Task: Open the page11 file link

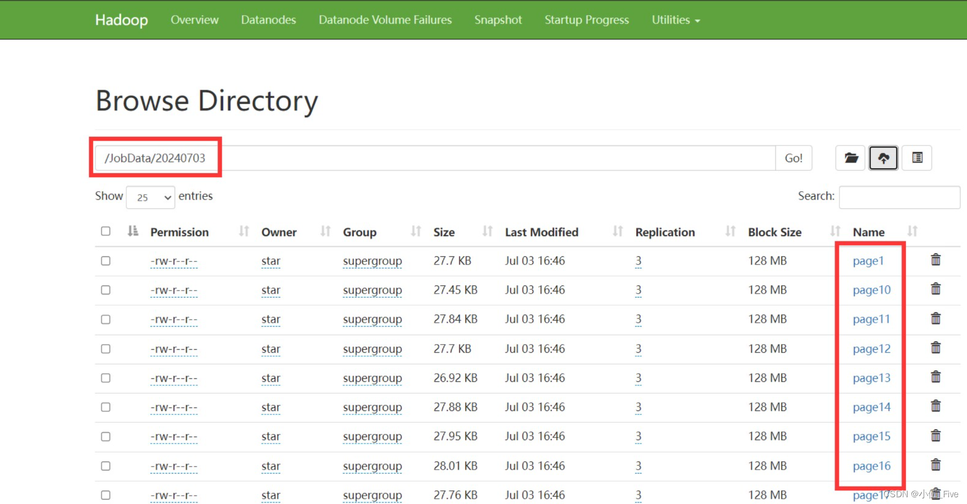Action: click(x=871, y=319)
